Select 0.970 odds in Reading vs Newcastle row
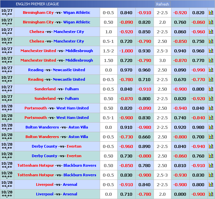This screenshot has height=199, width=215. click(x=126, y=70)
